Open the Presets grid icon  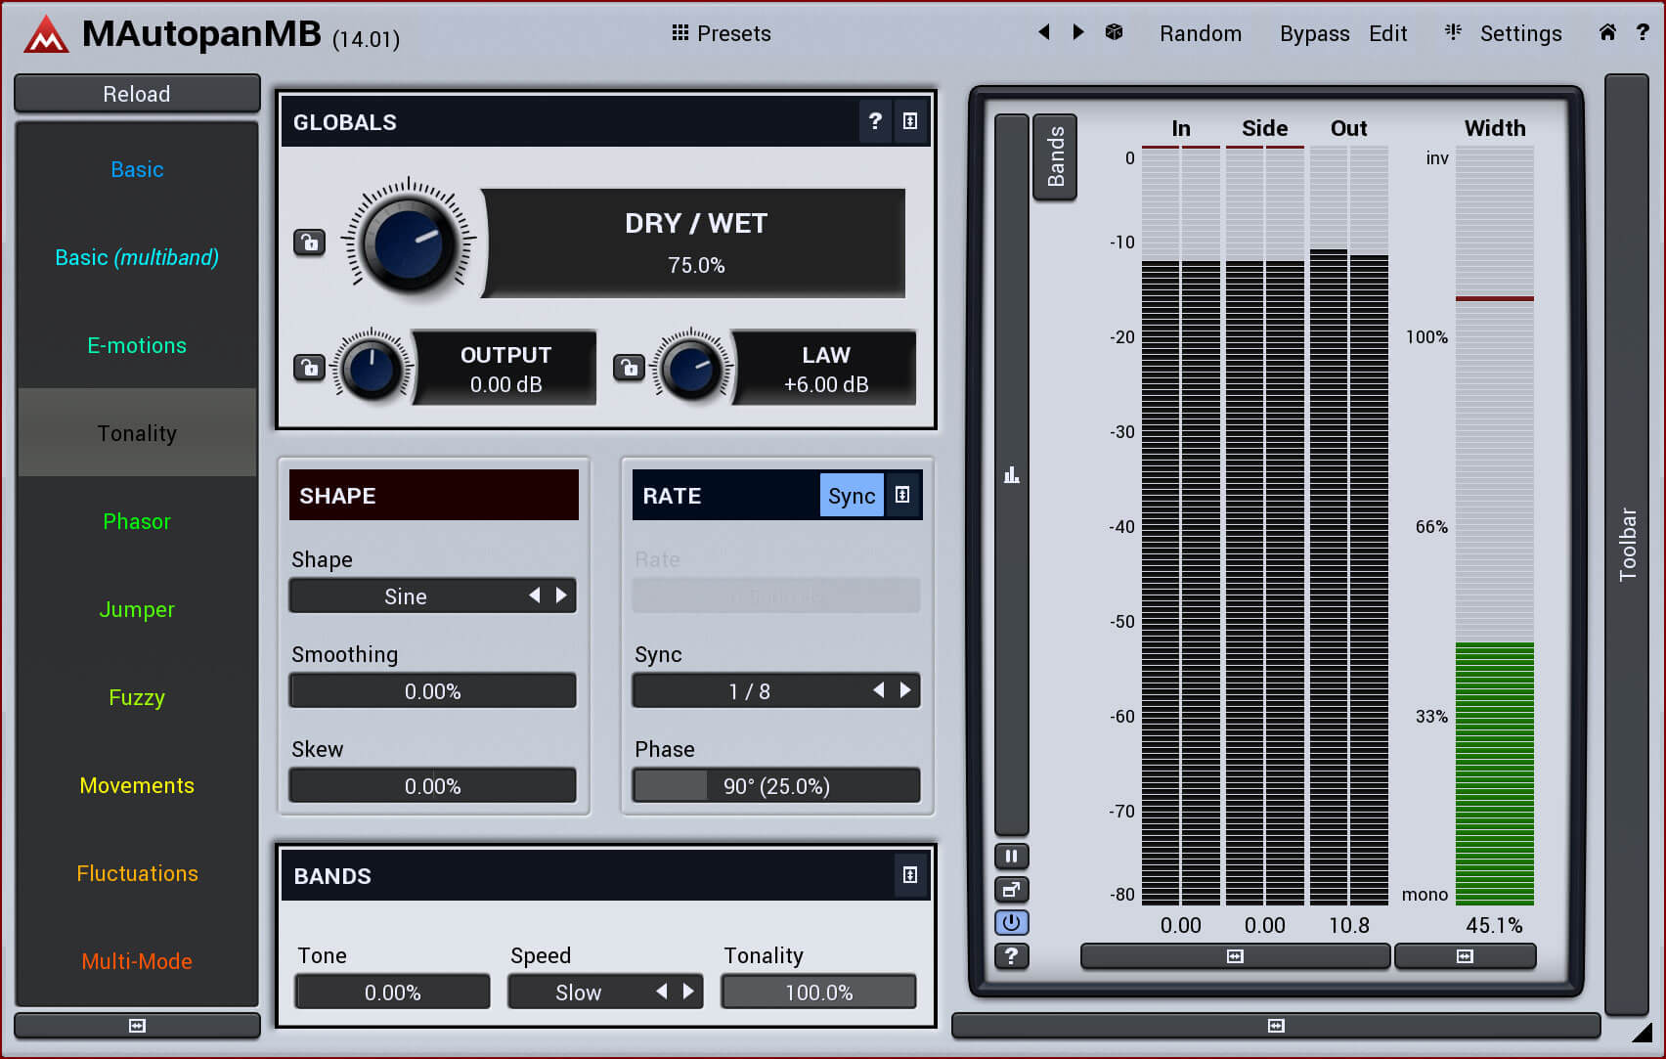point(680,32)
